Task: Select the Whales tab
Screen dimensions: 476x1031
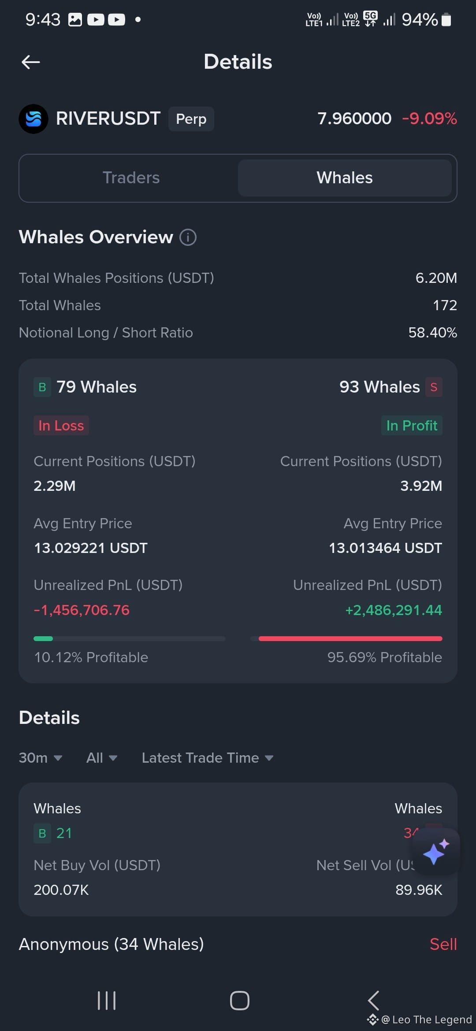Action: (x=345, y=178)
